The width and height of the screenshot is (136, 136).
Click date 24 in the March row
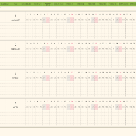[120, 72]
